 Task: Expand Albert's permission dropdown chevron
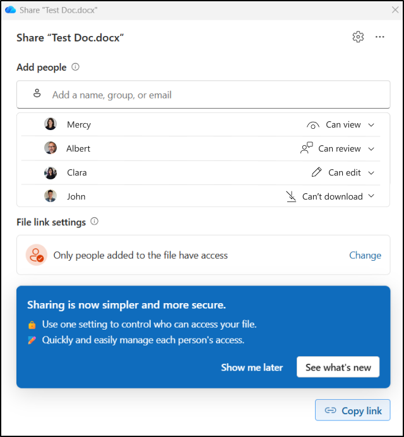click(371, 149)
